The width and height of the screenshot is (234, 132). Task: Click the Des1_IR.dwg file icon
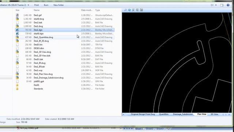[17, 63]
